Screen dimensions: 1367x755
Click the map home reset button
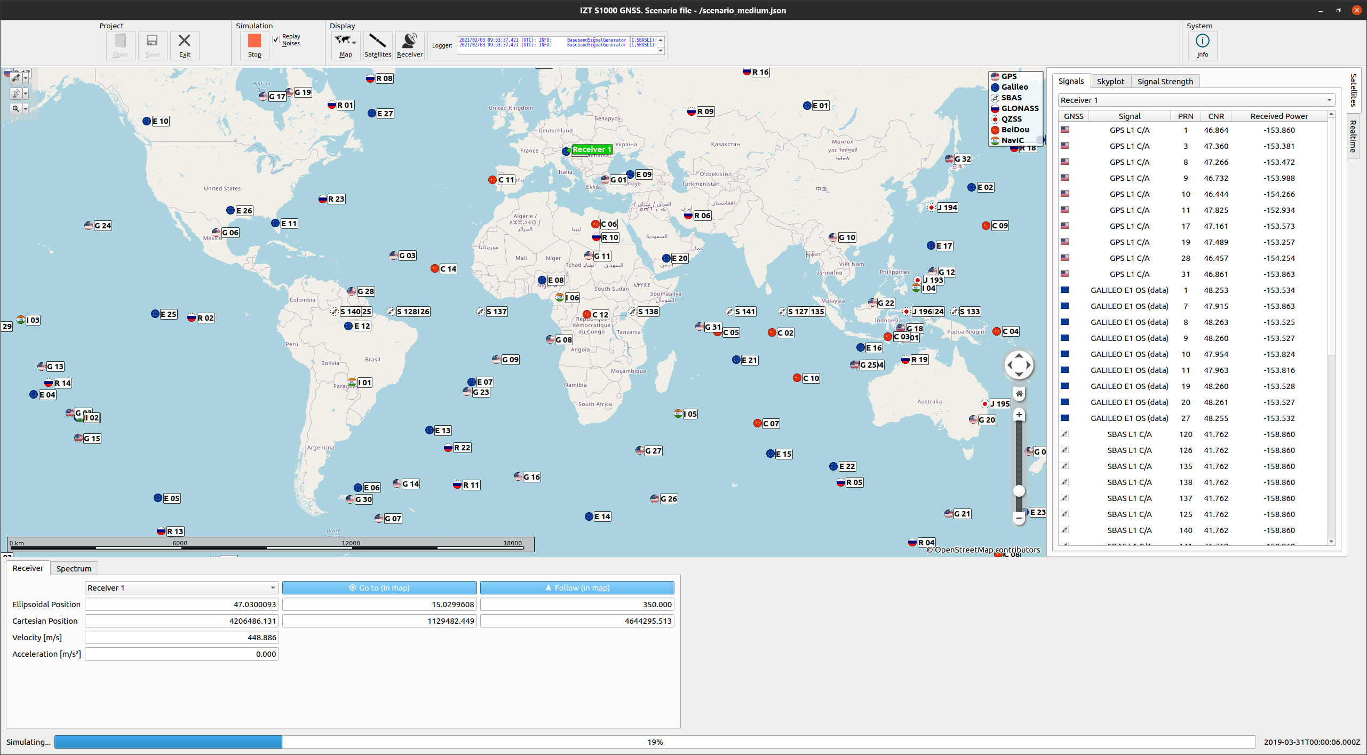pos(1019,394)
